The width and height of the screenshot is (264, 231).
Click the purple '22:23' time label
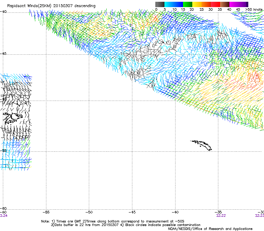tap(260, 216)
